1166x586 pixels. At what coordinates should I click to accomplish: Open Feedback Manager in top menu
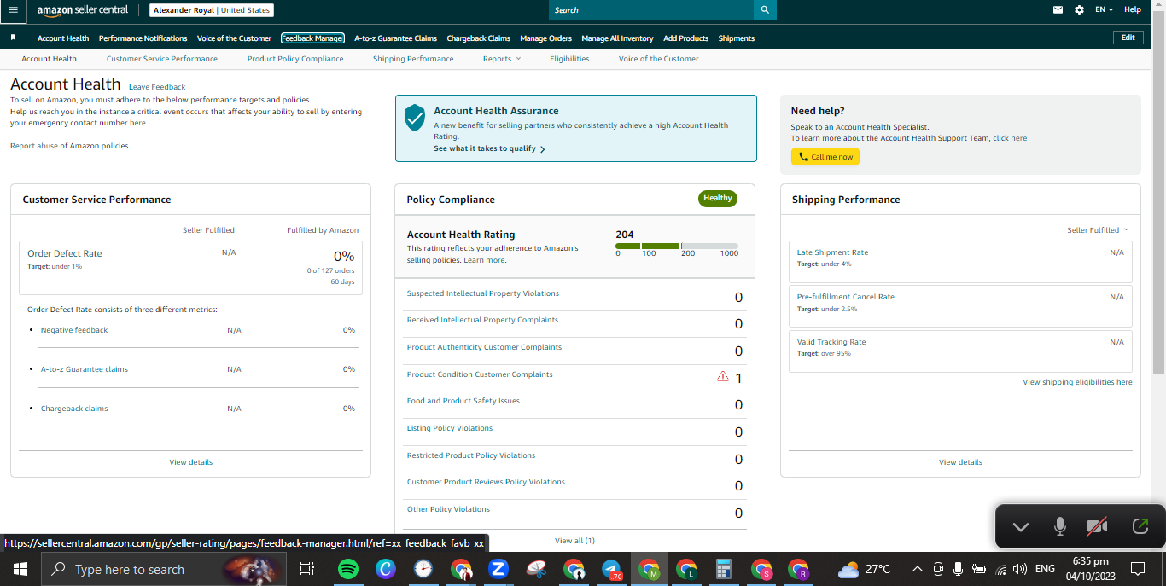pyautogui.click(x=312, y=38)
